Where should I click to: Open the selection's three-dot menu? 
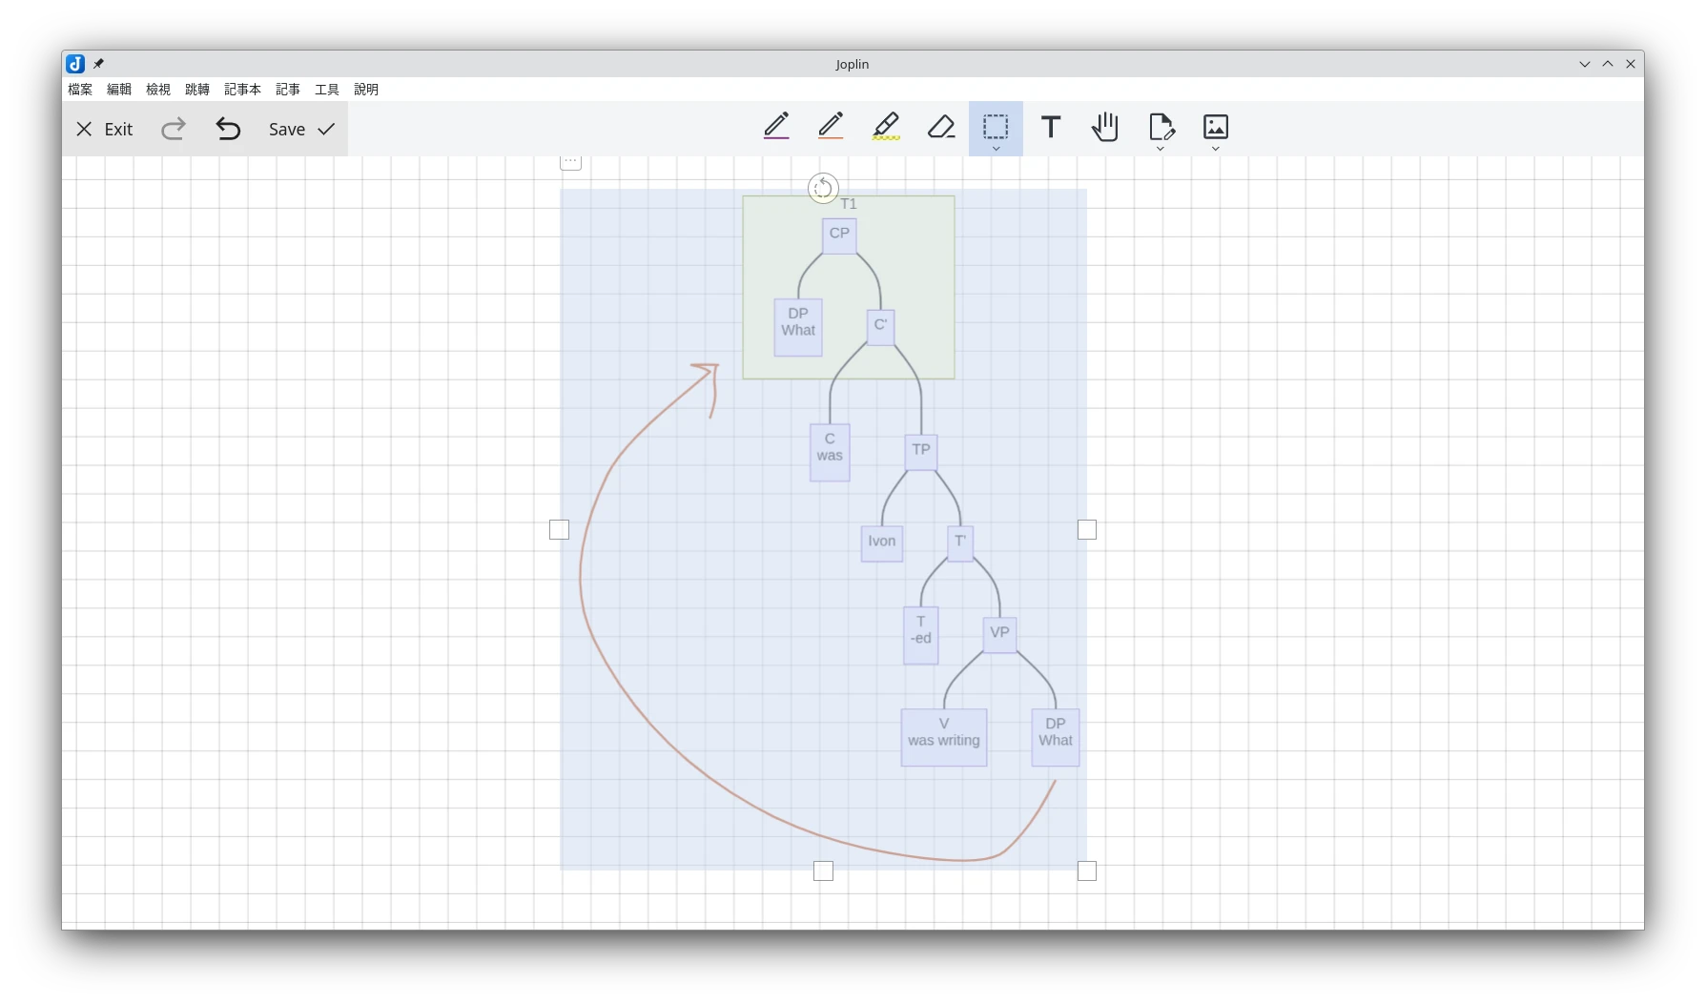click(570, 161)
